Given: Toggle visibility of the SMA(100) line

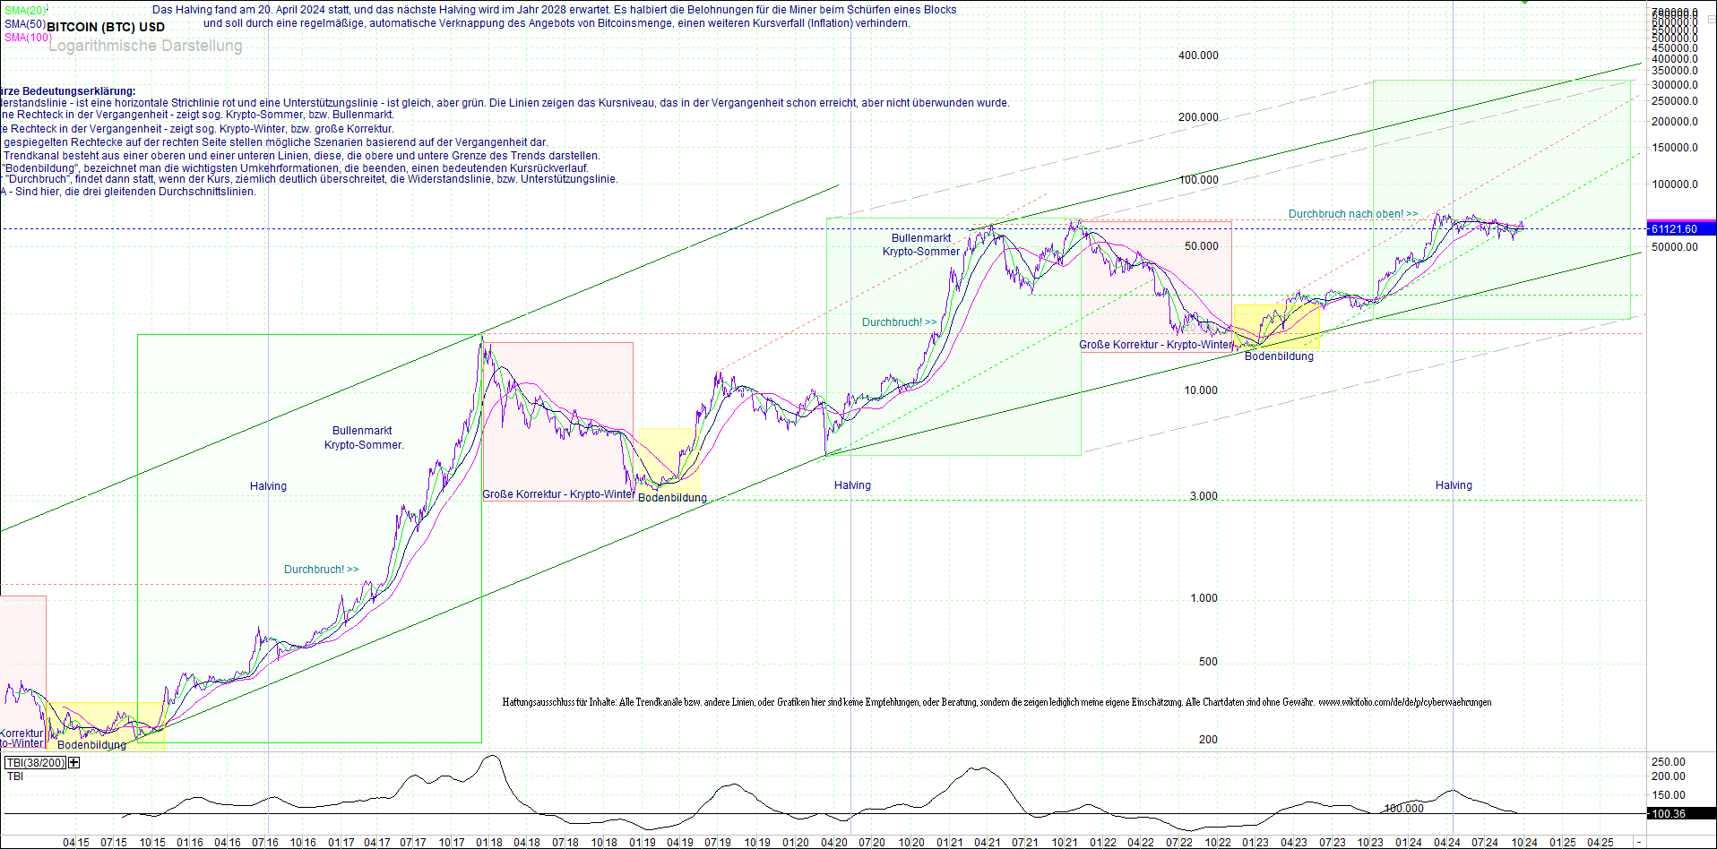Looking at the screenshot, I should pyautogui.click(x=25, y=38).
